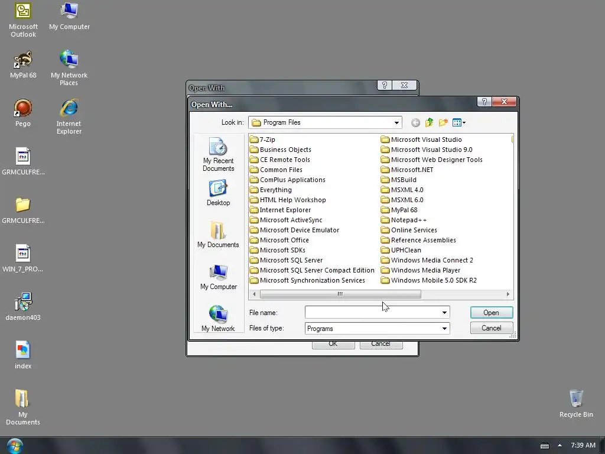Click Cancel in background Open With window
605x454 pixels.
click(x=381, y=345)
